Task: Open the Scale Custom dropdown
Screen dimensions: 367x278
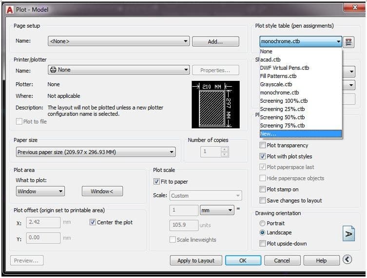Action: [x=206, y=195]
